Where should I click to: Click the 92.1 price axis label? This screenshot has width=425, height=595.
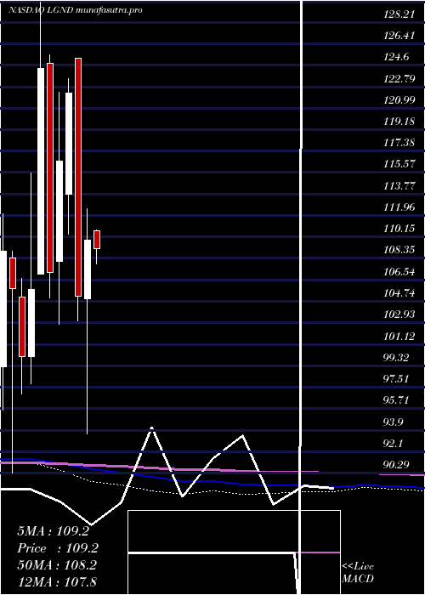(x=394, y=443)
